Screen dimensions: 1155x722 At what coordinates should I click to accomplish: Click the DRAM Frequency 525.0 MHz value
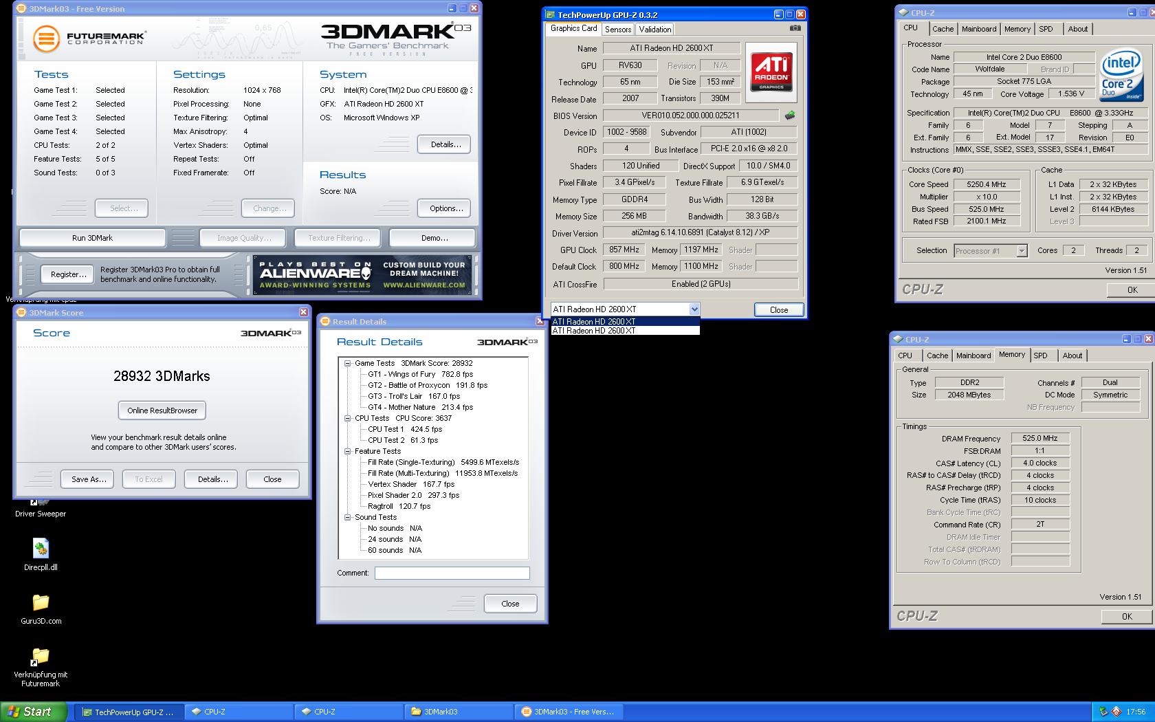[x=1040, y=438]
